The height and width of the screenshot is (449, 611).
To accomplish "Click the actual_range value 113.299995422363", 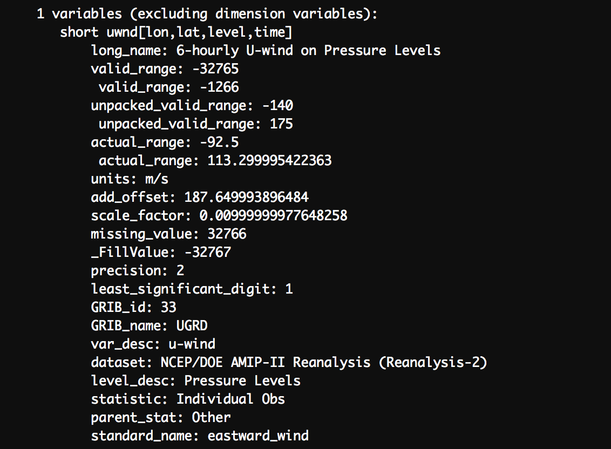I will point(269,161).
